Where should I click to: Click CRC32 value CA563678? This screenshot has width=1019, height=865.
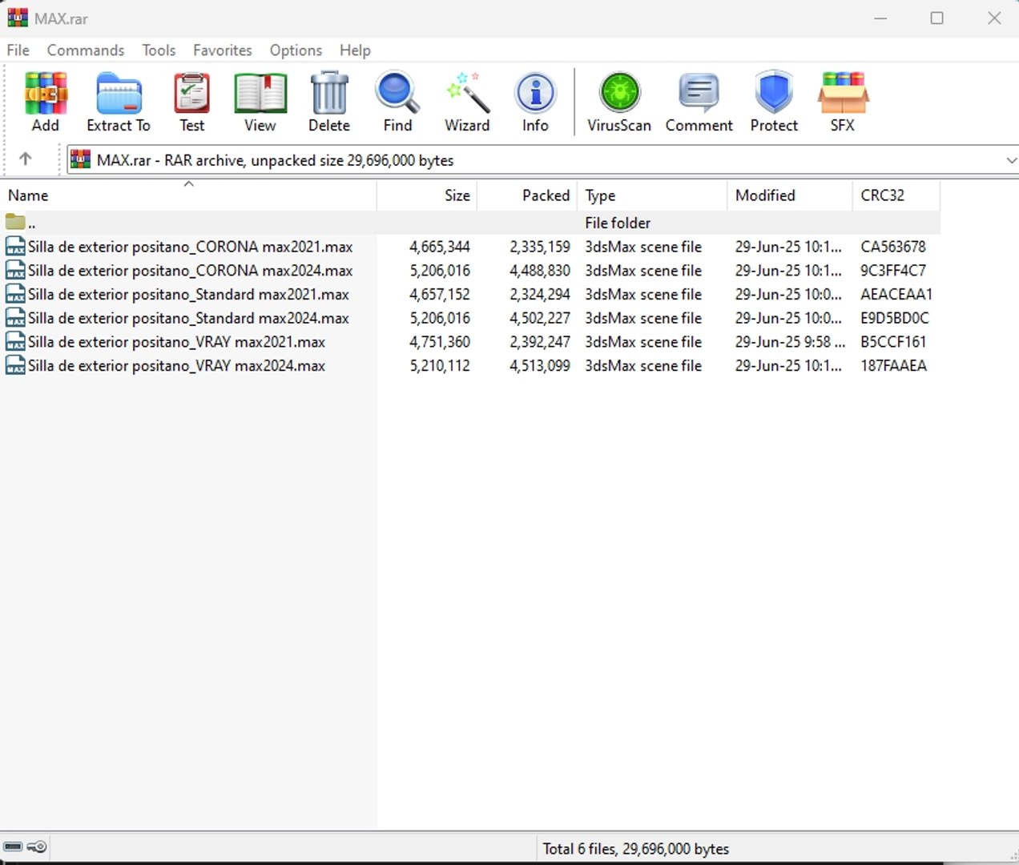pos(892,247)
